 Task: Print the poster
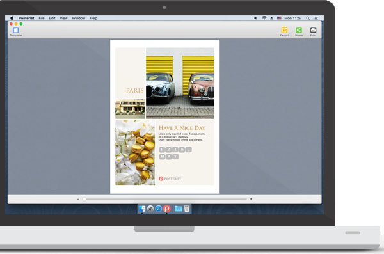(313, 31)
